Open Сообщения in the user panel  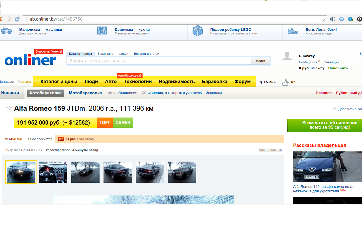point(308,62)
